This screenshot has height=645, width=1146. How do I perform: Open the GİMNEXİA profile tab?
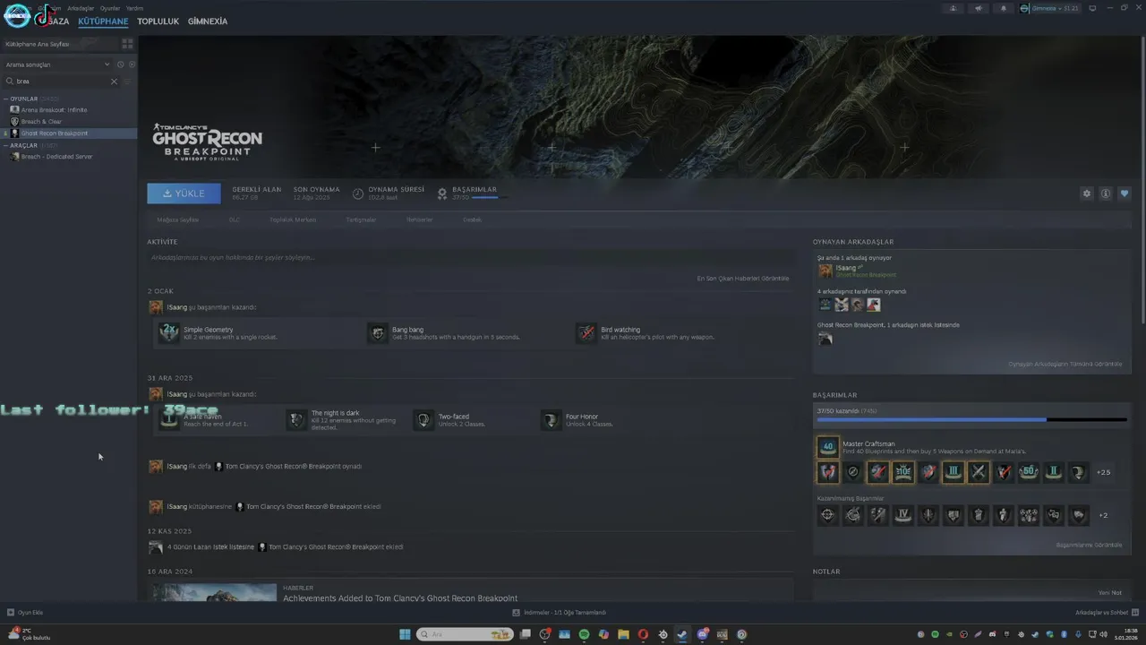208,21
